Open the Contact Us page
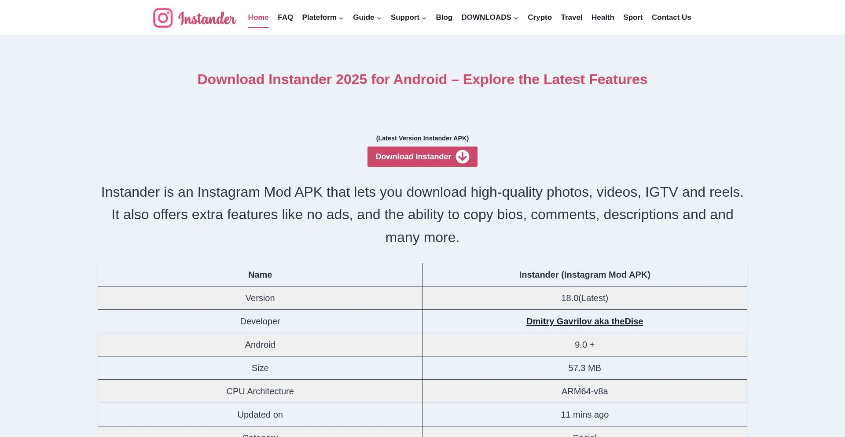845x437 pixels. point(671,17)
